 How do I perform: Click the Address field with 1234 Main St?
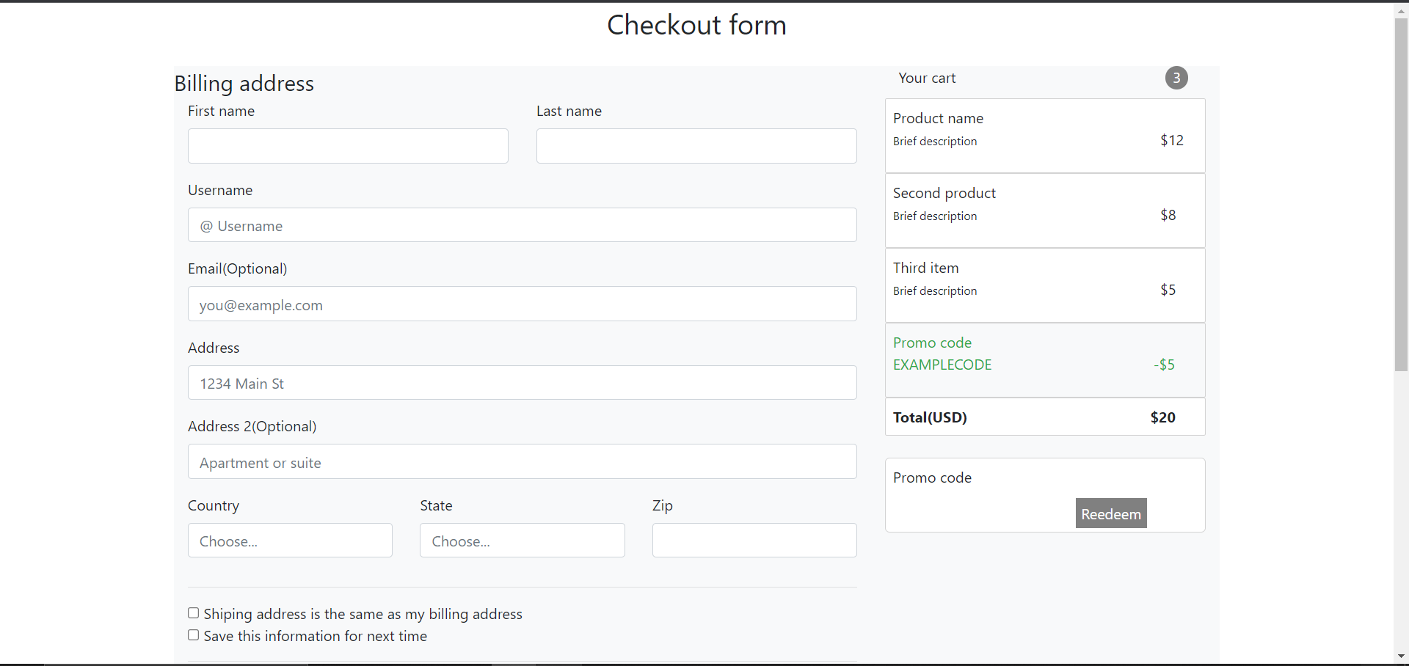coord(523,383)
